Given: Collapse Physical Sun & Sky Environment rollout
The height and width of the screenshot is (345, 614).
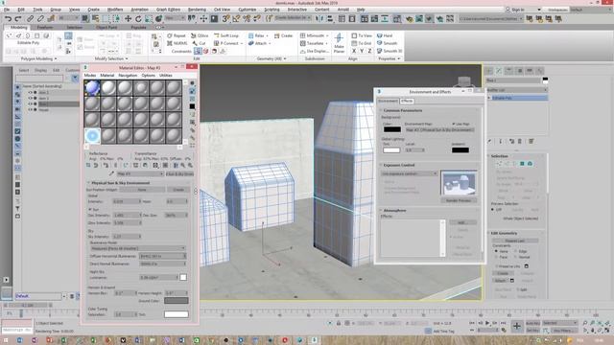Looking at the screenshot, I should click(x=121, y=183).
